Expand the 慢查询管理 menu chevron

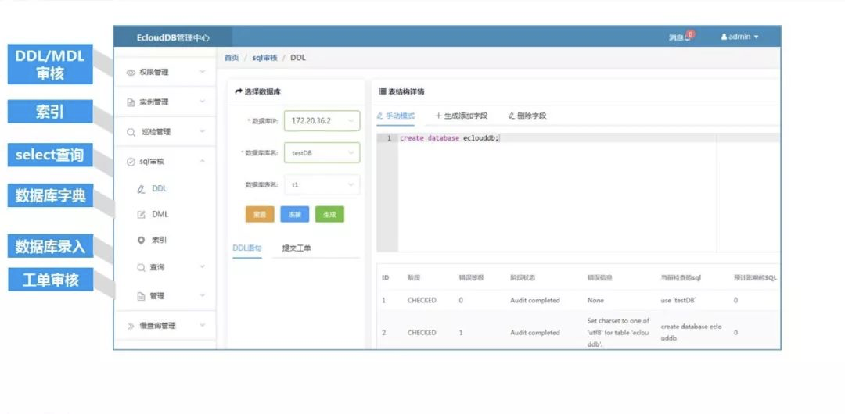coord(203,325)
